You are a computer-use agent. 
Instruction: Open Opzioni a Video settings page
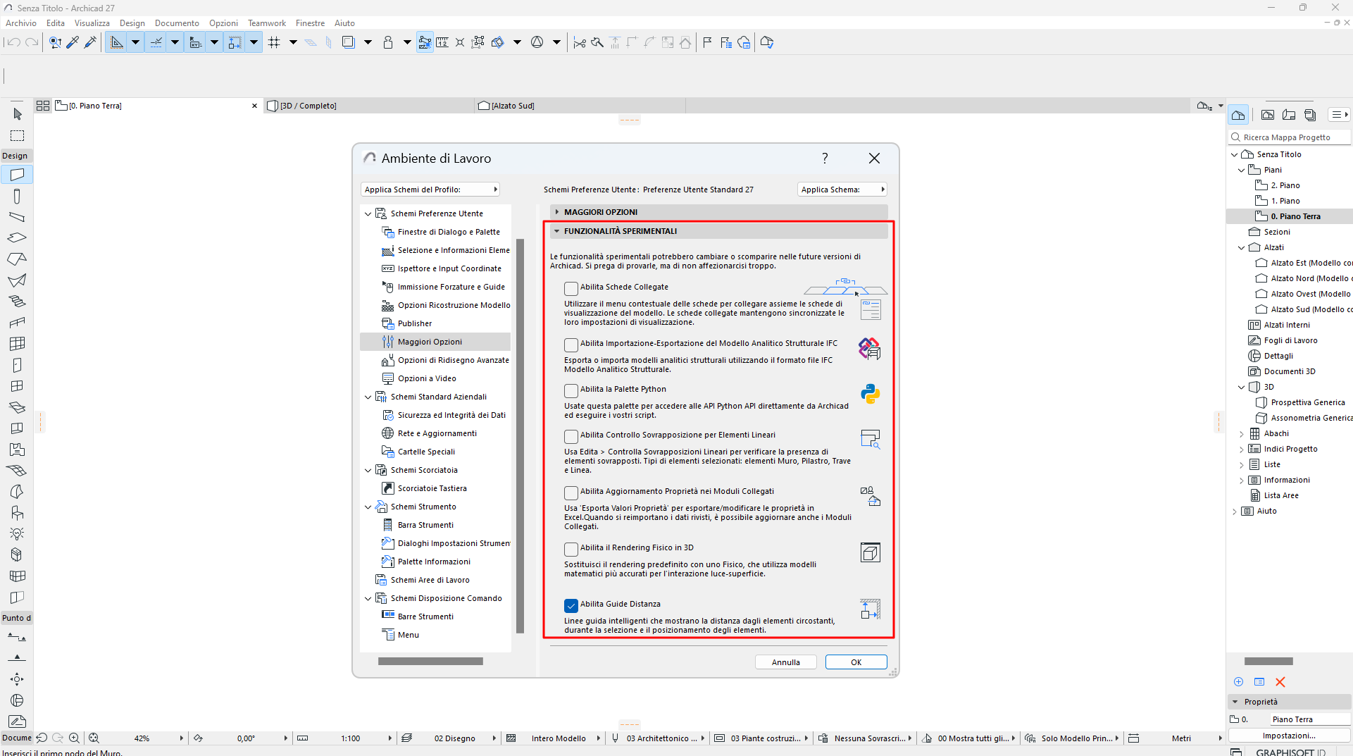point(426,378)
